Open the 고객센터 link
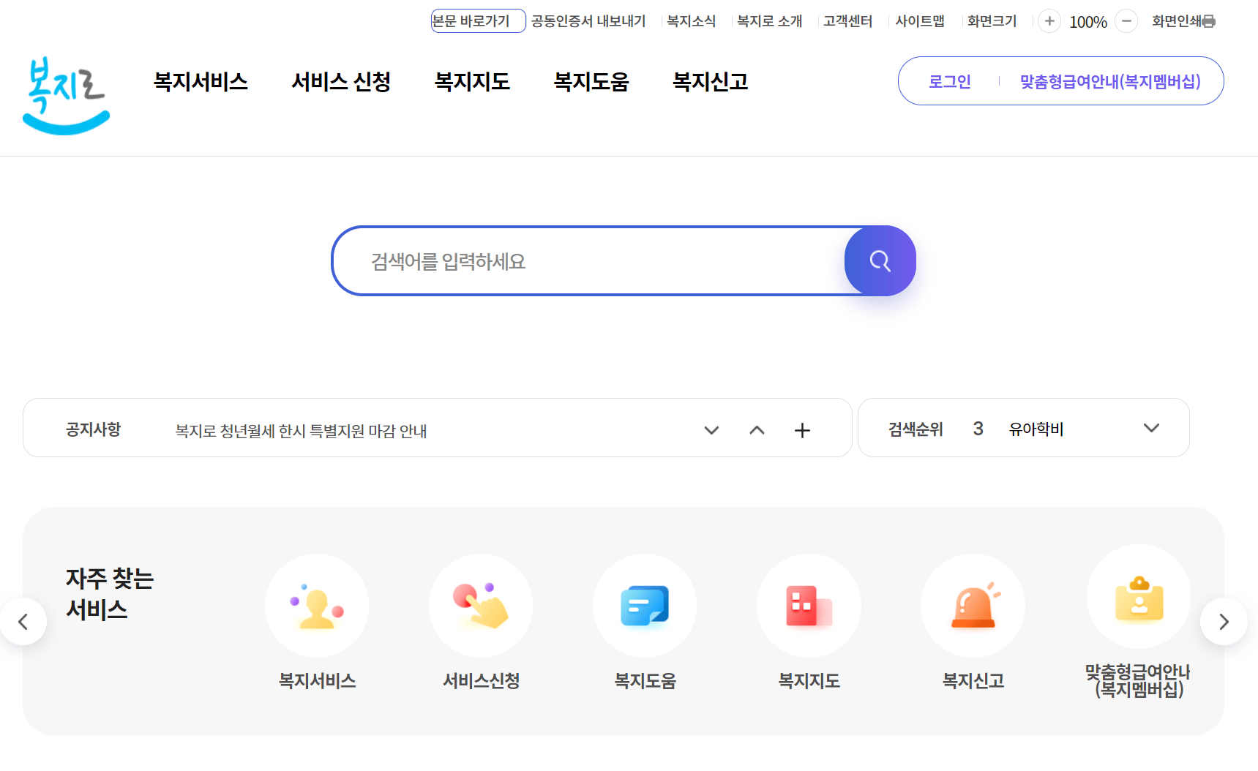1258x771 pixels. pyautogui.click(x=847, y=20)
